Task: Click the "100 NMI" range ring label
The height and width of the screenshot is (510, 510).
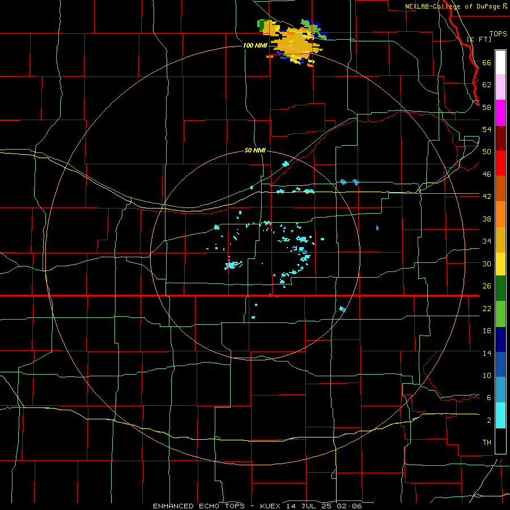Action: pos(255,45)
